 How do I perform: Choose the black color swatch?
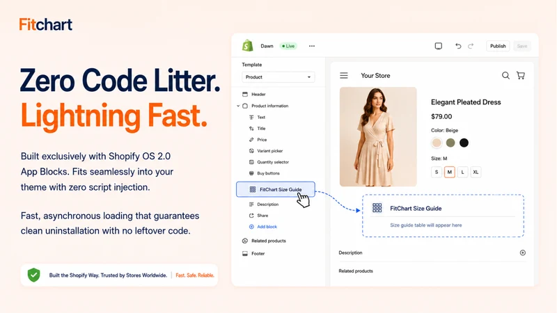coord(464,143)
